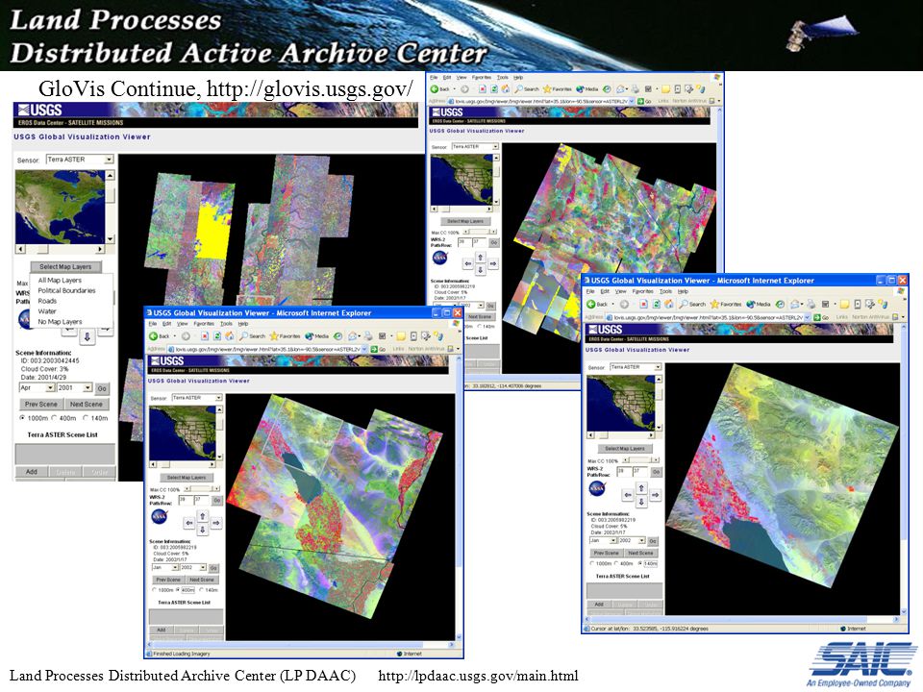This screenshot has width=923, height=692.
Task: Click NASA logo in bottom-center viewer
Action: click(x=159, y=517)
